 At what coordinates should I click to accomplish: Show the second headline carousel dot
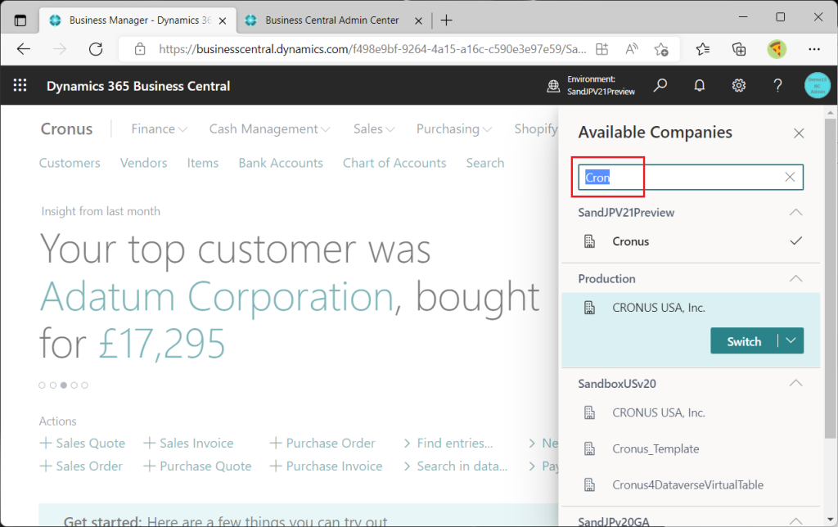(53, 385)
